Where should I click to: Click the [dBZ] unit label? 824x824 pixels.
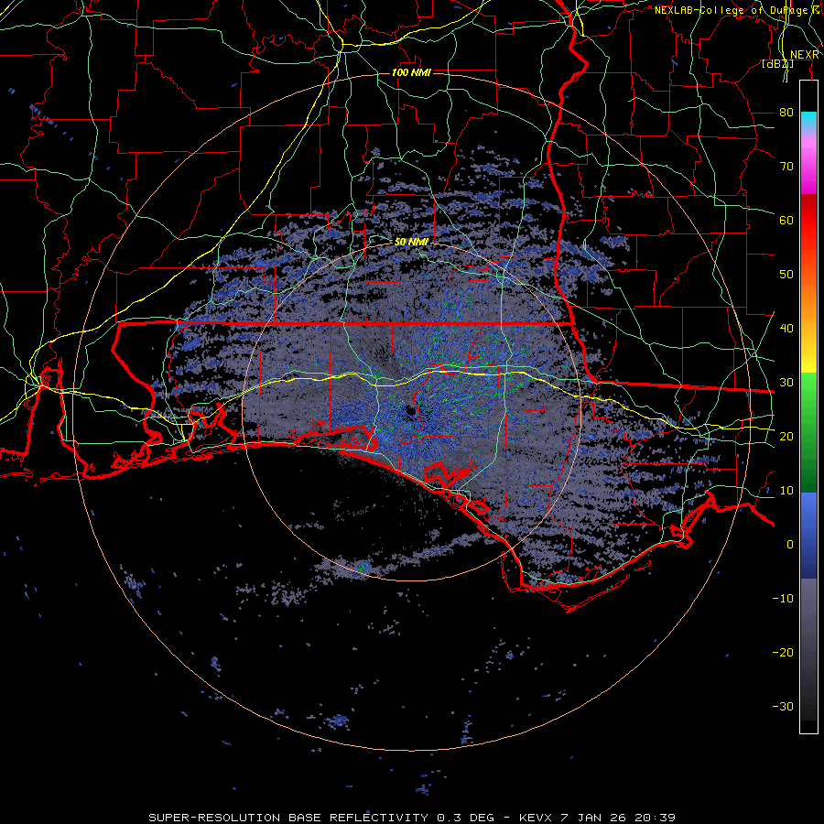tap(777, 64)
